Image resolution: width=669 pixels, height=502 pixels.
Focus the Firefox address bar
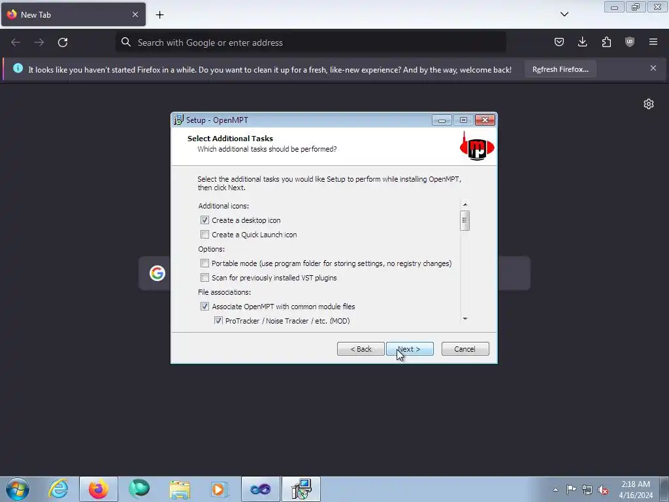coord(311,42)
